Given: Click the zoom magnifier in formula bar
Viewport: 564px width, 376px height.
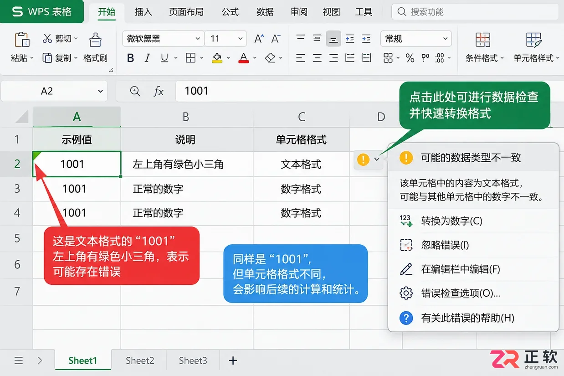Looking at the screenshot, I should 135,91.
